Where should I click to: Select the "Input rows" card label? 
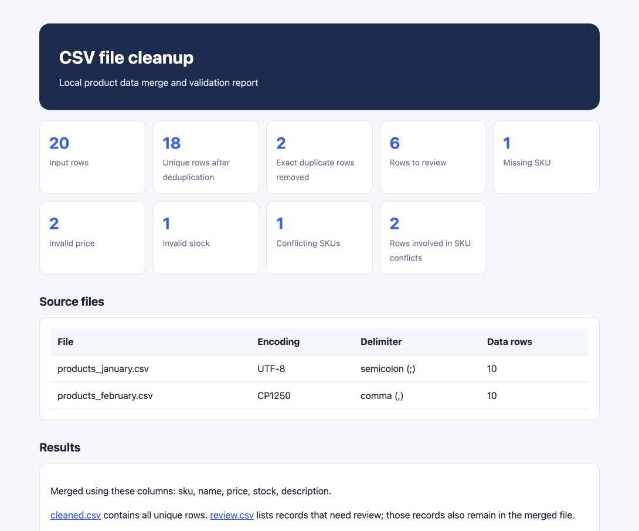[69, 163]
